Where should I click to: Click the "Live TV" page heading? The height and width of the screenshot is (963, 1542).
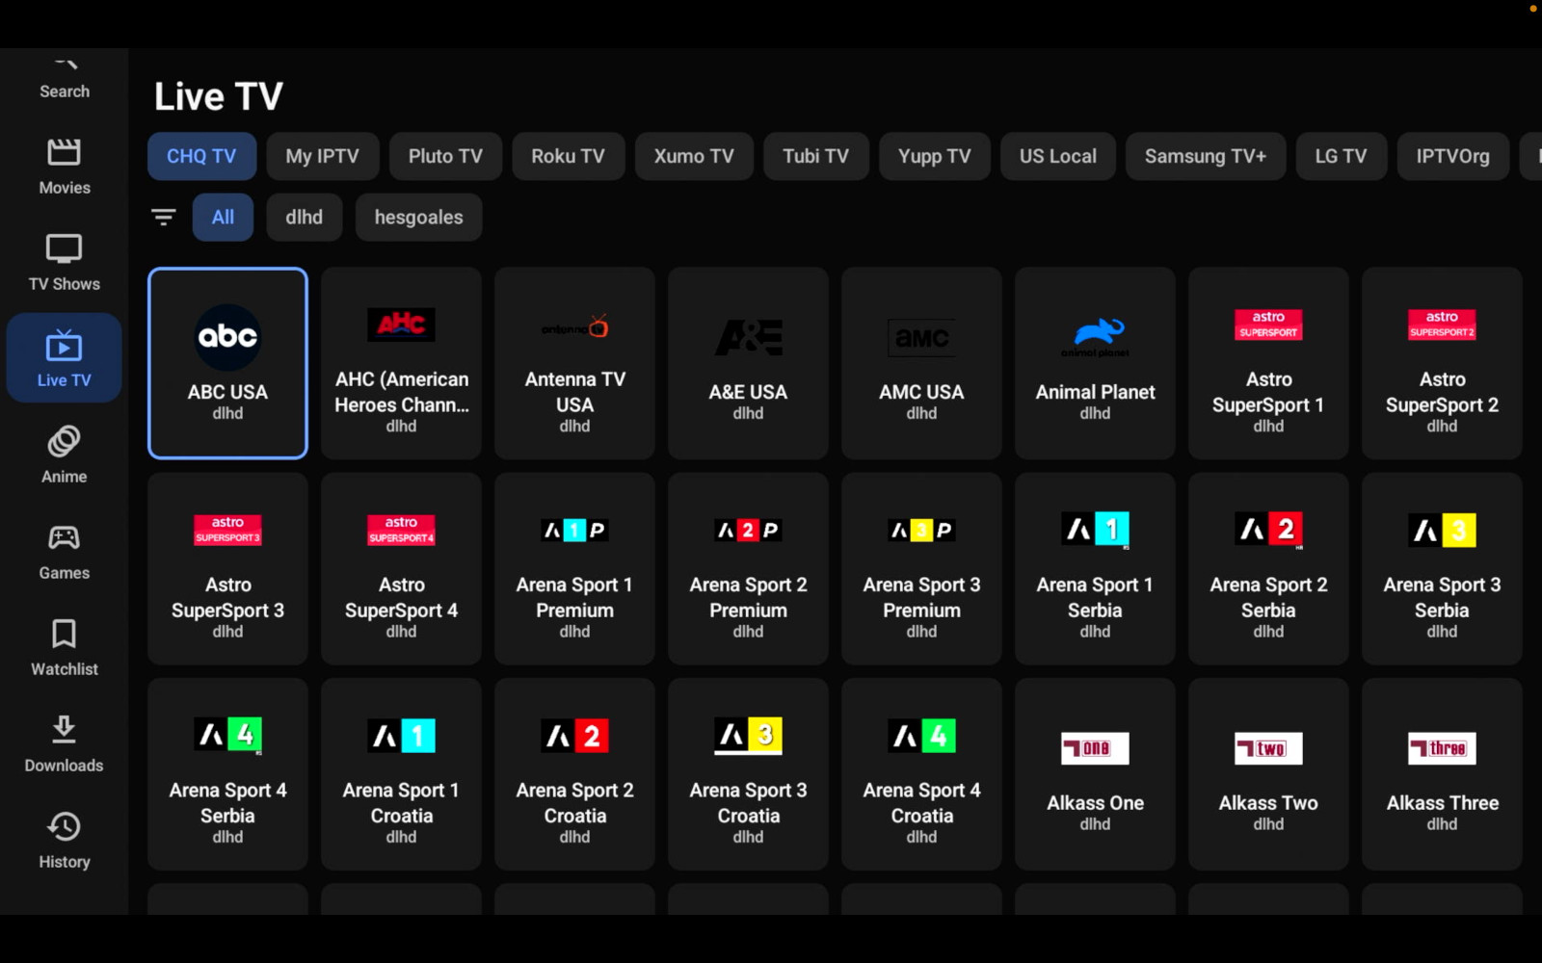click(x=219, y=96)
